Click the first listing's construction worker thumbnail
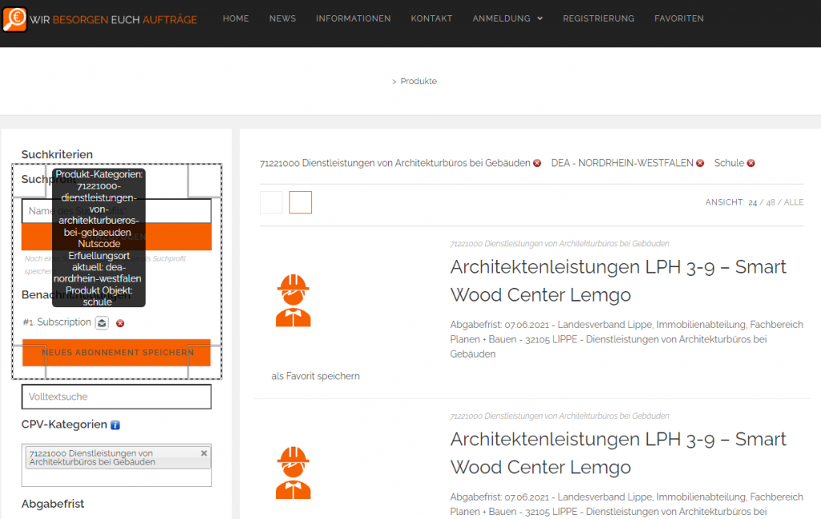 pyautogui.click(x=293, y=301)
